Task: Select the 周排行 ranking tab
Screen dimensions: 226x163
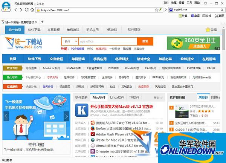Action: (203, 97)
